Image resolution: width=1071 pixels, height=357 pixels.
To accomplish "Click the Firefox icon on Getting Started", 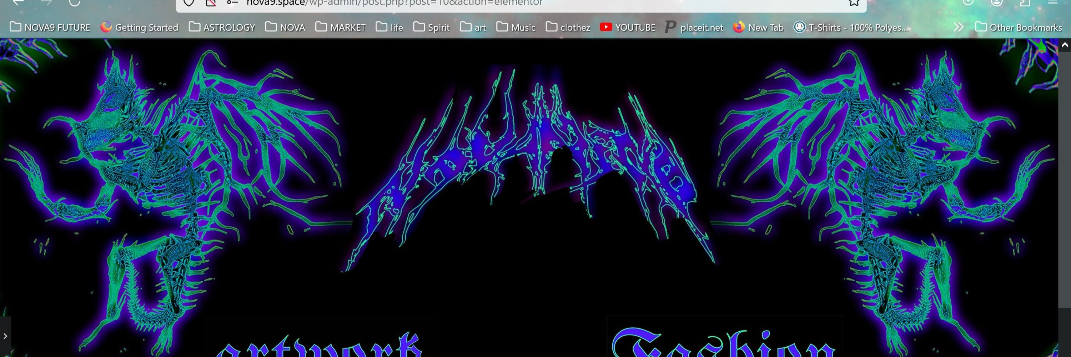I will click(x=106, y=27).
